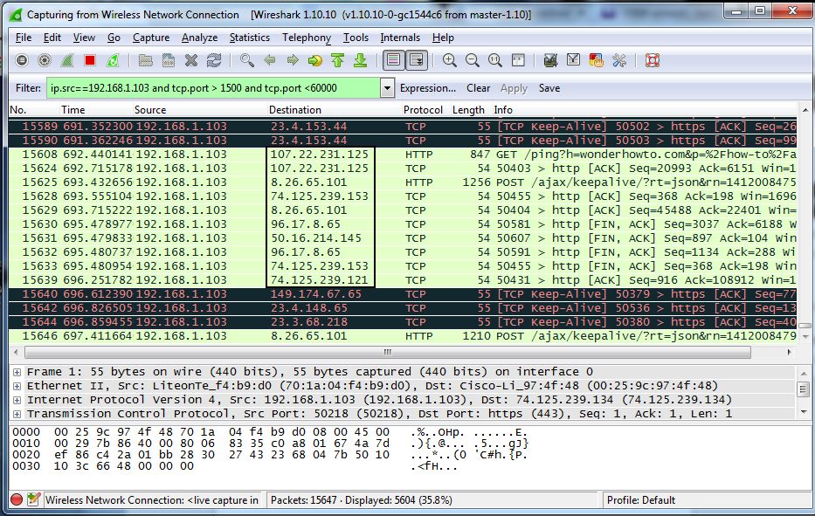The width and height of the screenshot is (815, 516).
Task: Restart the running live capture
Action: 112,60
